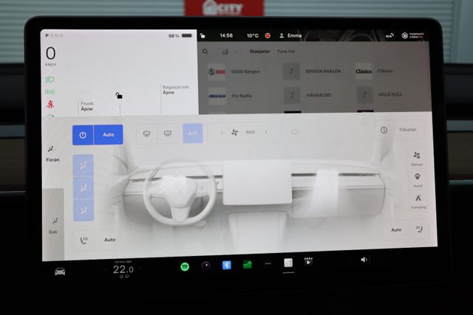Screen dimensions: 473x315
Task: Click the clock icon beside Tidsplan
Action: pyautogui.click(x=384, y=130)
